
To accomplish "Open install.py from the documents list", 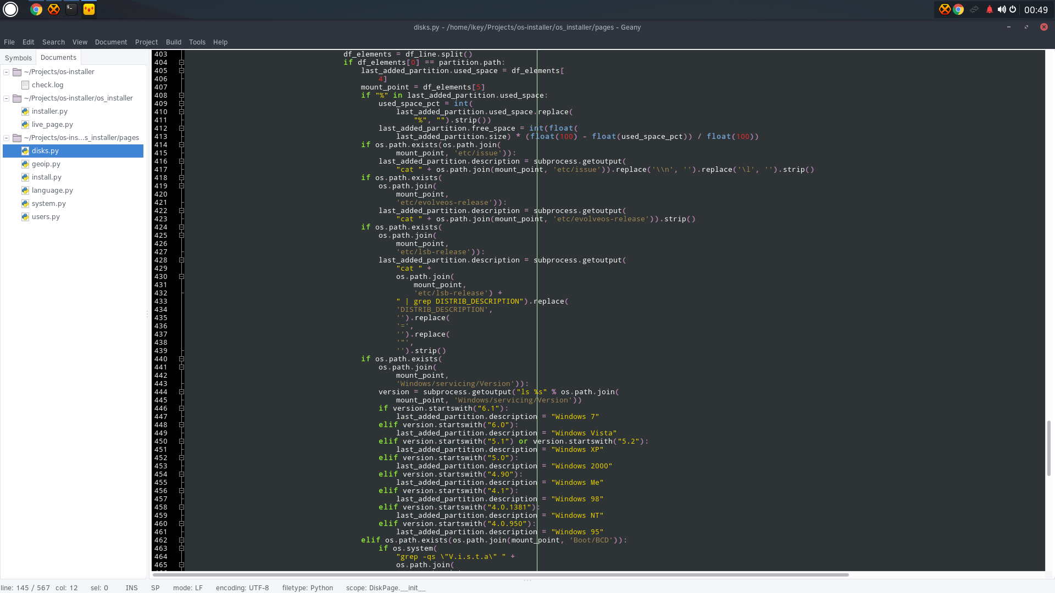I will point(47,177).
